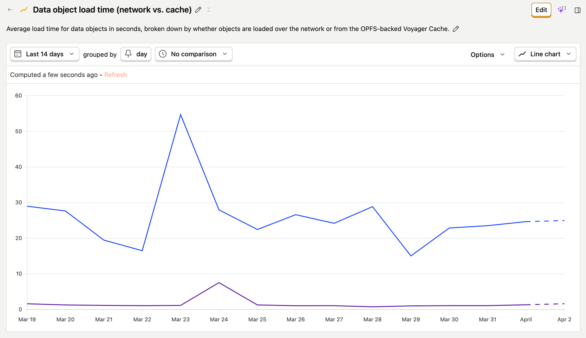Open the AI sparkle assistant icon
Image resolution: width=586 pixels, height=338 pixels.
click(x=561, y=10)
